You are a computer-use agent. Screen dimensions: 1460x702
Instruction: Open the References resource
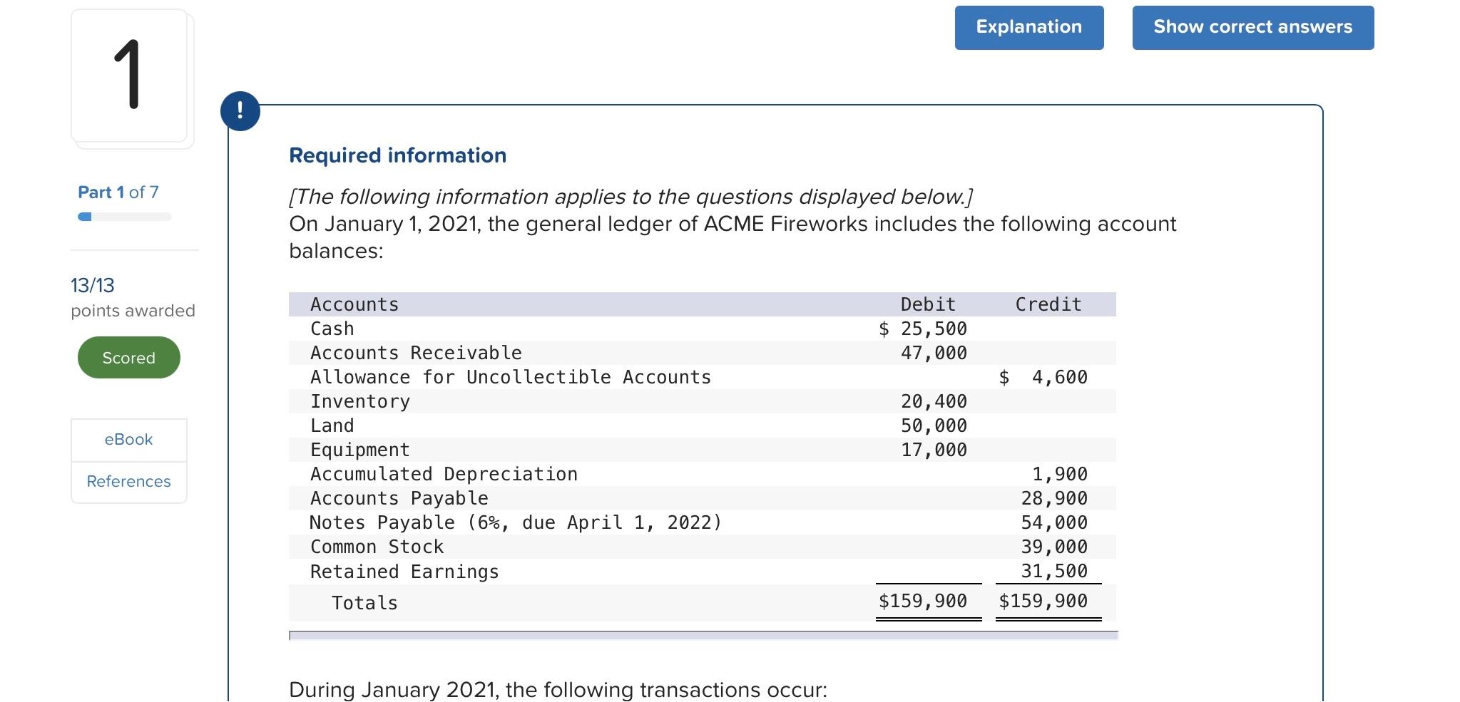[128, 481]
